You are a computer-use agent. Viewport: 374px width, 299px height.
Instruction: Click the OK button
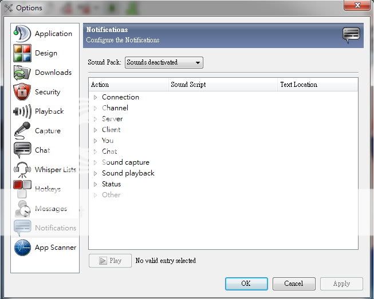tap(246, 284)
